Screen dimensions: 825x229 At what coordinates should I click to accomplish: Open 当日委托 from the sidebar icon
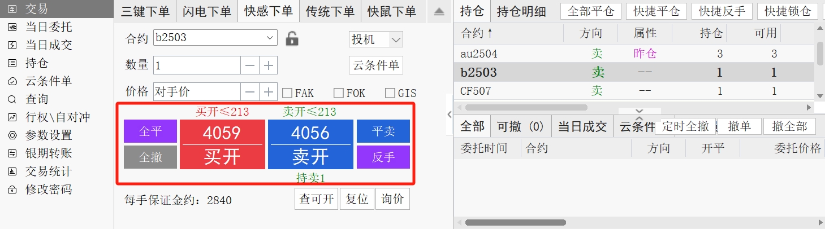(x=12, y=27)
